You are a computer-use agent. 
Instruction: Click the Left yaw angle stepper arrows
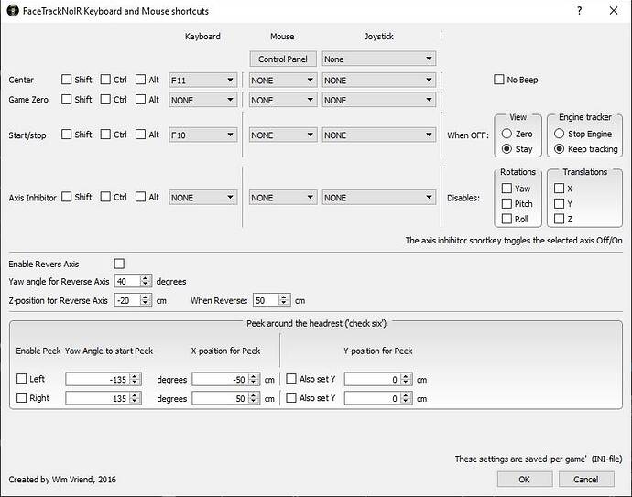tap(135, 380)
